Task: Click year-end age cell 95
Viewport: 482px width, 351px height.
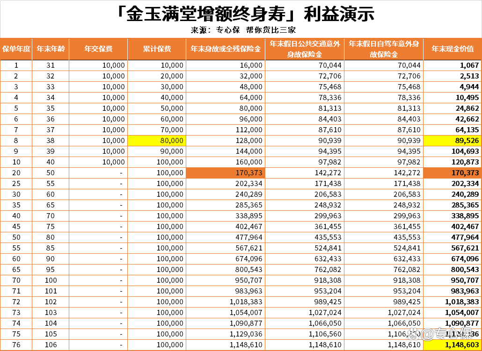Action: [51, 269]
